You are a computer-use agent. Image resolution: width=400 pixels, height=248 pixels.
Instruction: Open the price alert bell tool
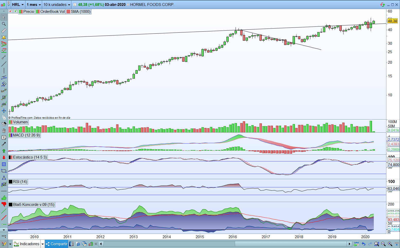pyautogui.click(x=4, y=37)
